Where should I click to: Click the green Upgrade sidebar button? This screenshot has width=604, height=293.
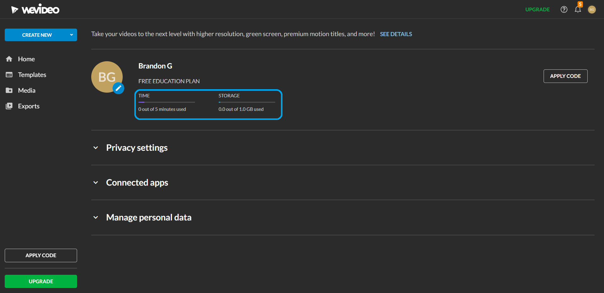pyautogui.click(x=41, y=281)
